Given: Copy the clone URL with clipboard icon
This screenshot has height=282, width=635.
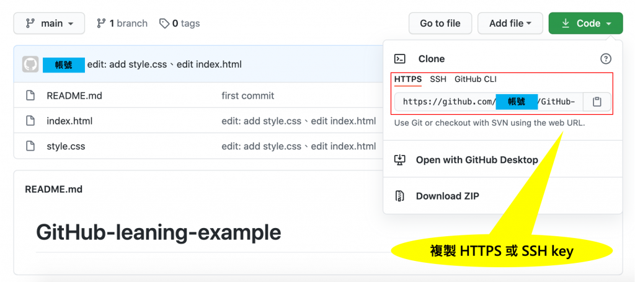Looking at the screenshot, I should (x=597, y=102).
